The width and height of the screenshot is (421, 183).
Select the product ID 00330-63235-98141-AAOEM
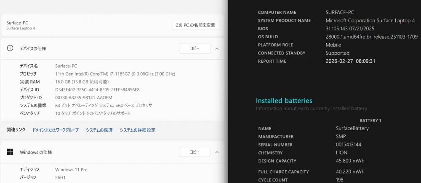coord(84,98)
